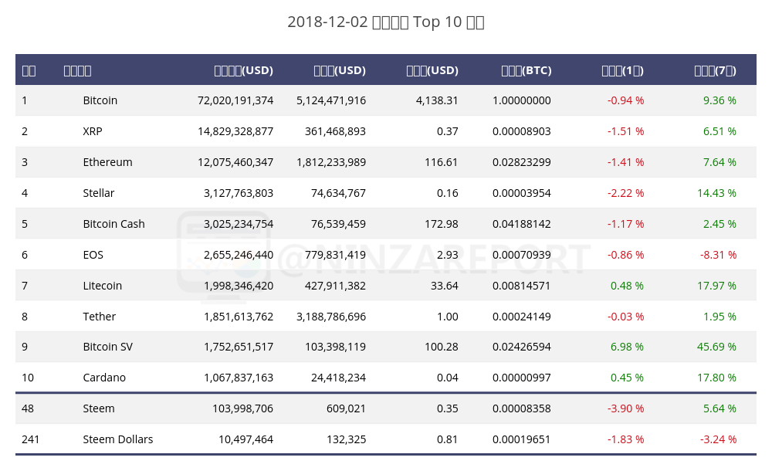This screenshot has width=772, height=471.
Task: Select the "17.97 %" weekly change
Action: [x=716, y=286]
